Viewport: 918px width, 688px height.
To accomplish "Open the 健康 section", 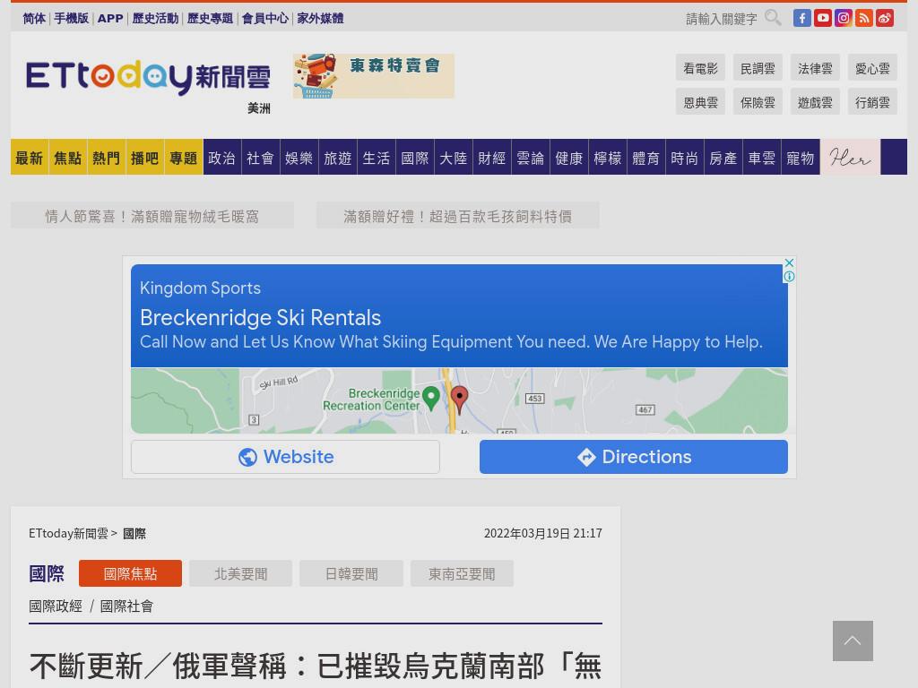I will pos(569,157).
